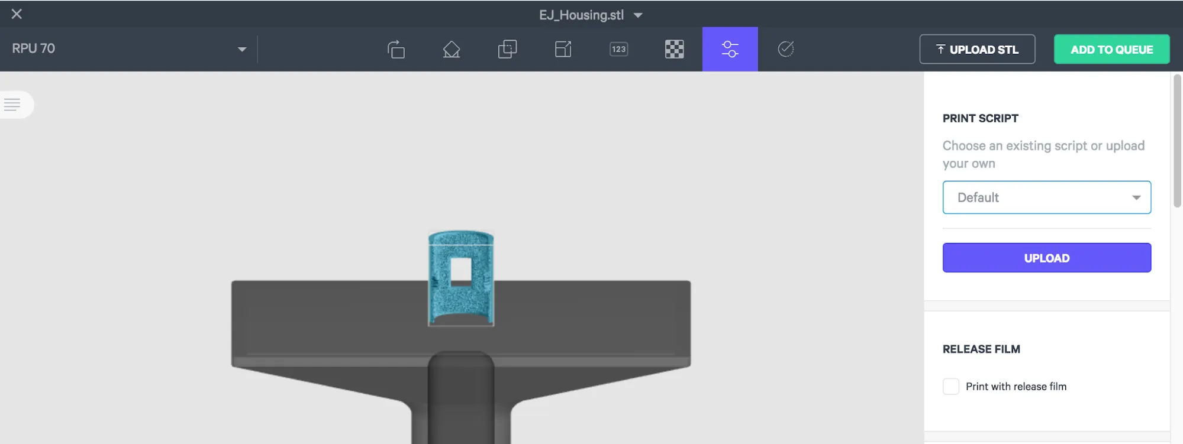Screen dimensions: 1183x444
Task: Click the ADD TO QUEUE button
Action: [1111, 49]
